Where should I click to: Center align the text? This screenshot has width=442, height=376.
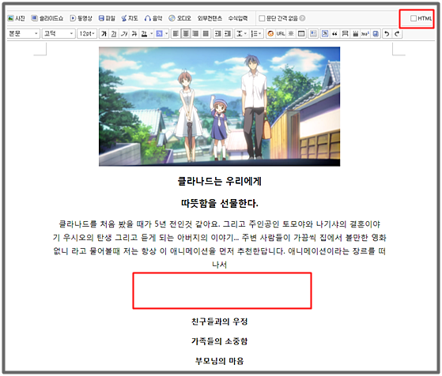tap(186, 34)
